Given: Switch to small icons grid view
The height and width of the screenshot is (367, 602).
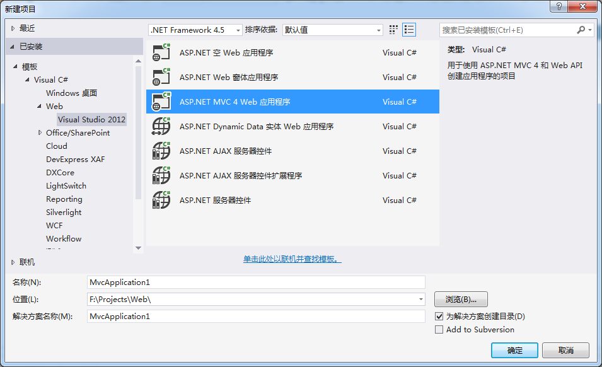Looking at the screenshot, I should 393,30.
